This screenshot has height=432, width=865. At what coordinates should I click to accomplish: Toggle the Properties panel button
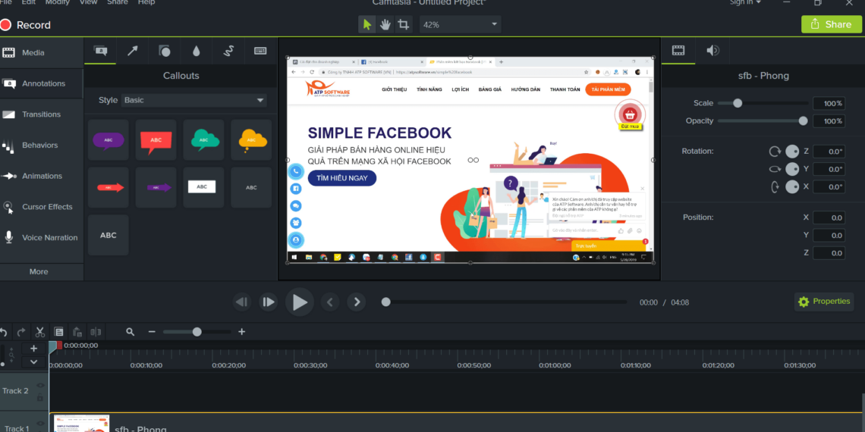click(x=824, y=302)
